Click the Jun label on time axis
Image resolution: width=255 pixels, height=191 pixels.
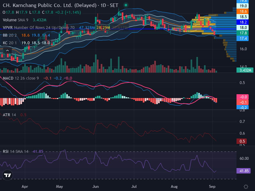pos(95,187)
